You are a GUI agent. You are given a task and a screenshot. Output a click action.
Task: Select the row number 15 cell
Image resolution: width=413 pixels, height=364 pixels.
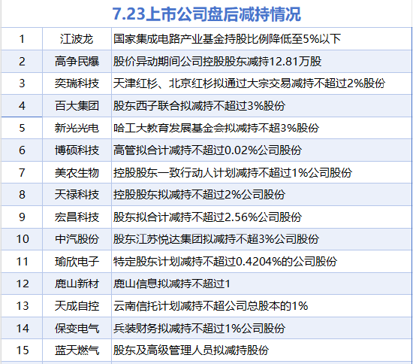(22, 350)
